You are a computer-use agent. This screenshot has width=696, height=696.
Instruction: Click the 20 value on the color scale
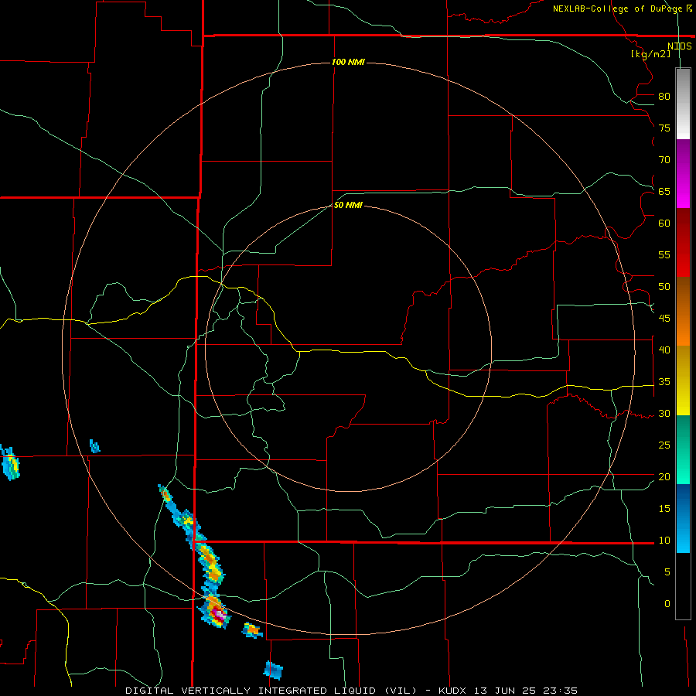point(664,476)
